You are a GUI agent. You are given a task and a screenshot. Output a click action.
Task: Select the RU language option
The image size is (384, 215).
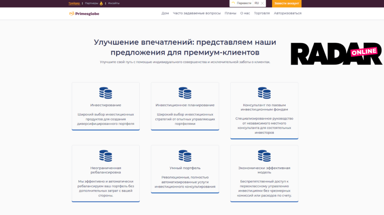tap(256, 3)
